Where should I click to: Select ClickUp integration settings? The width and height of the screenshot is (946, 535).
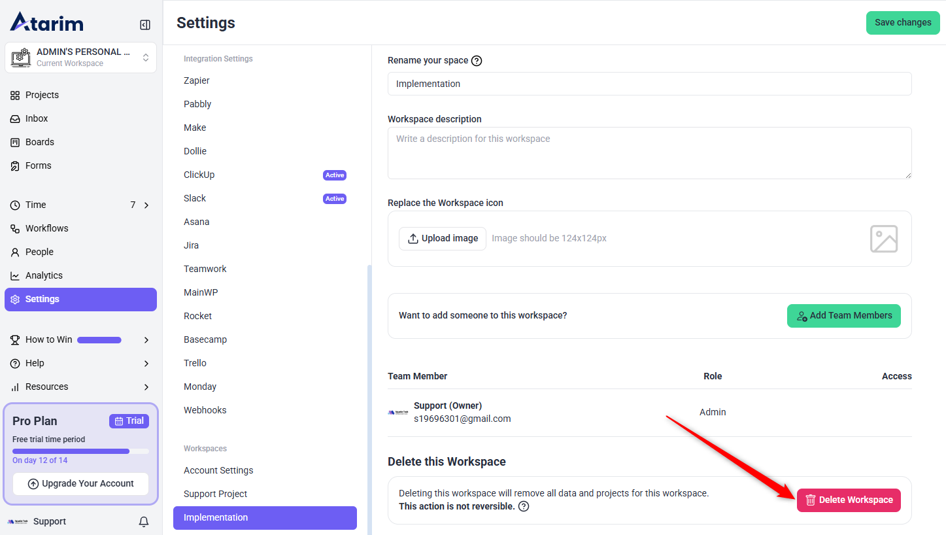[199, 175]
